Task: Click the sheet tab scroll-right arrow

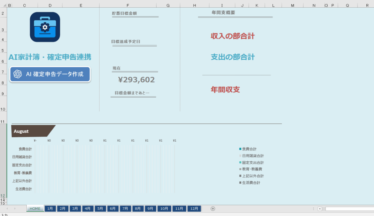Action: point(15,209)
